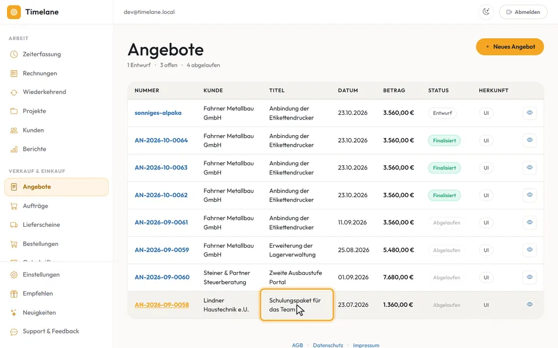Viewport: 558px width, 348px height.
Task: Click the Kunden people icon
Action: click(14, 130)
